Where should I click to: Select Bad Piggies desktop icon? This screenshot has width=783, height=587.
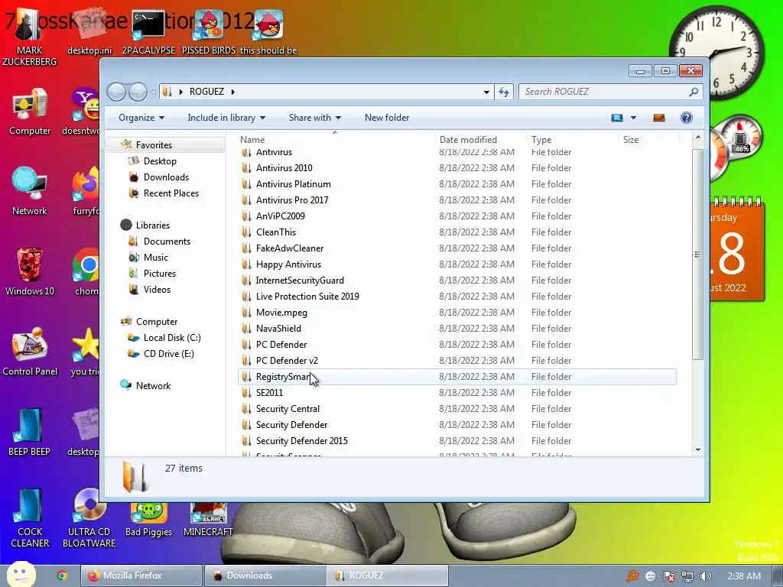coord(149,519)
